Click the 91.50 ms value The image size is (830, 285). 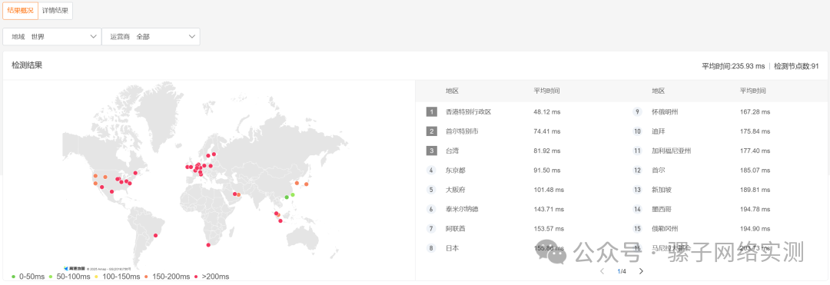pos(547,171)
